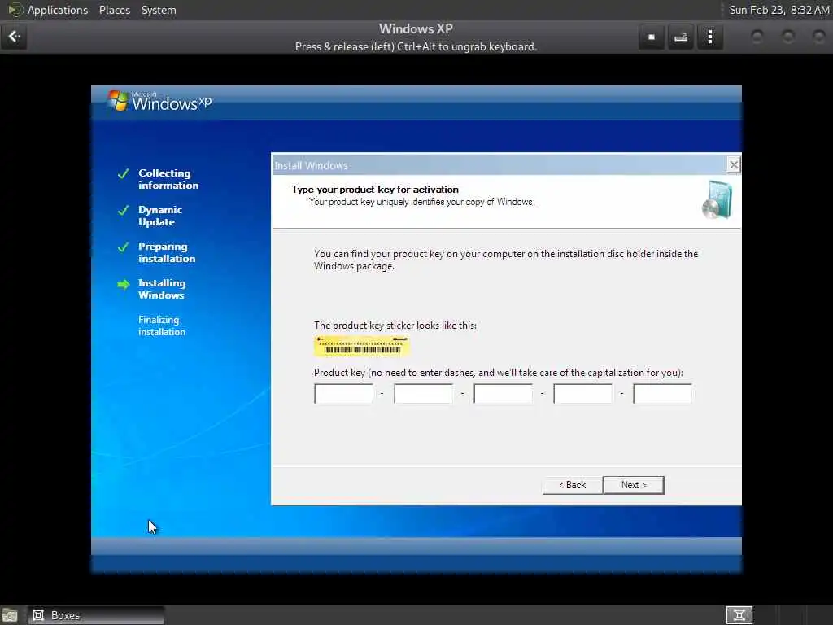
Task: Focus the second product key field
Action: click(x=423, y=394)
